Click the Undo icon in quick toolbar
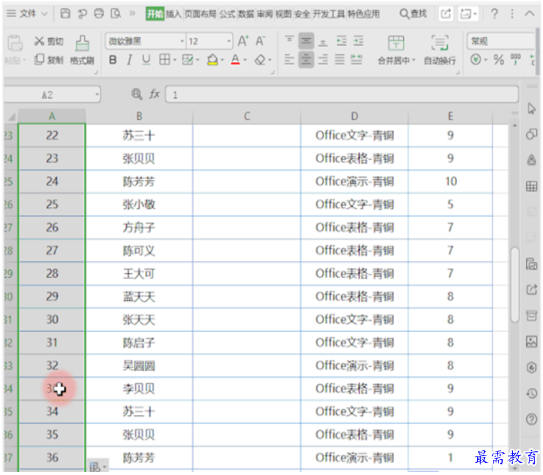The width and height of the screenshot is (543, 475). (82, 13)
